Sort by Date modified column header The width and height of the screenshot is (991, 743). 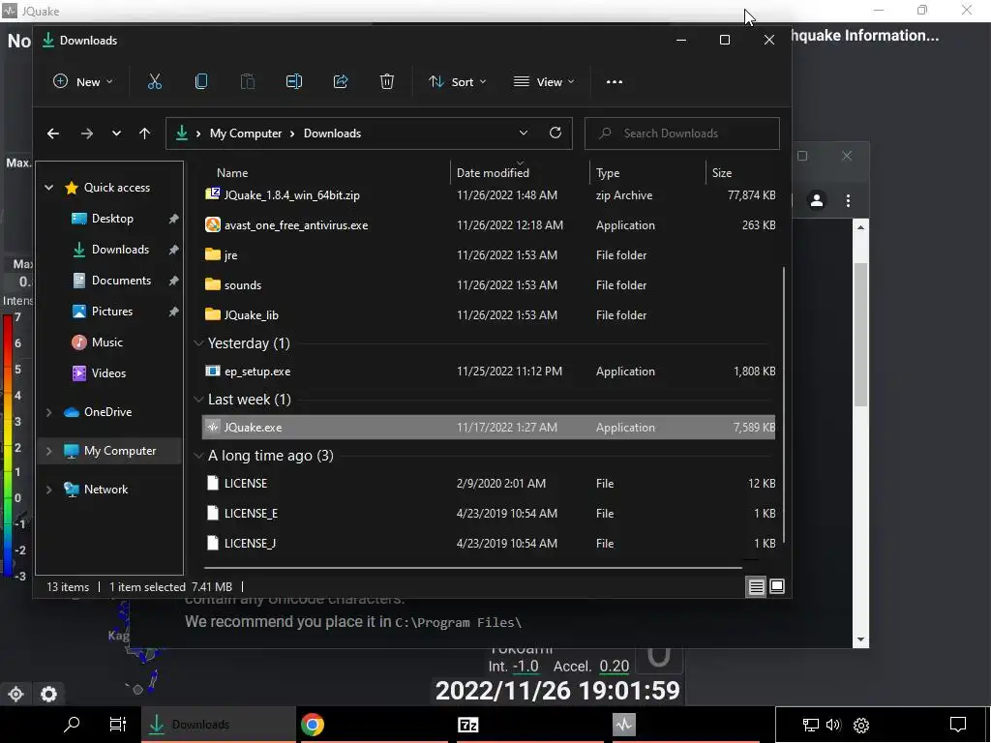493,172
